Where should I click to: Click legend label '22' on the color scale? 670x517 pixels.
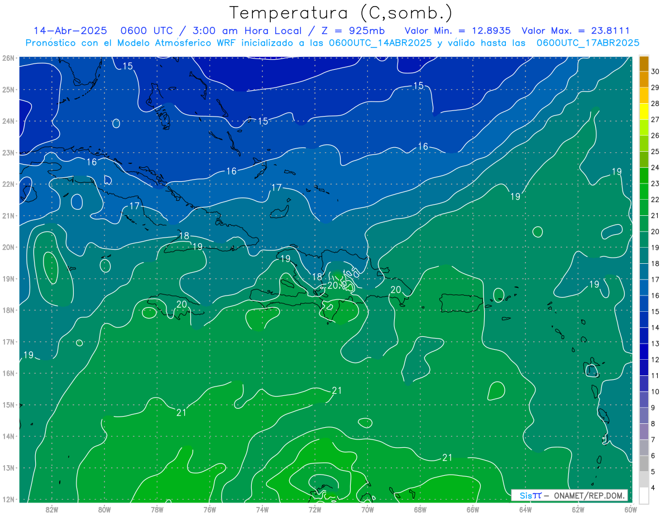coord(655,200)
